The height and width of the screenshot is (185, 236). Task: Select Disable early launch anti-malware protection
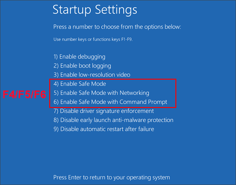[x=113, y=120]
